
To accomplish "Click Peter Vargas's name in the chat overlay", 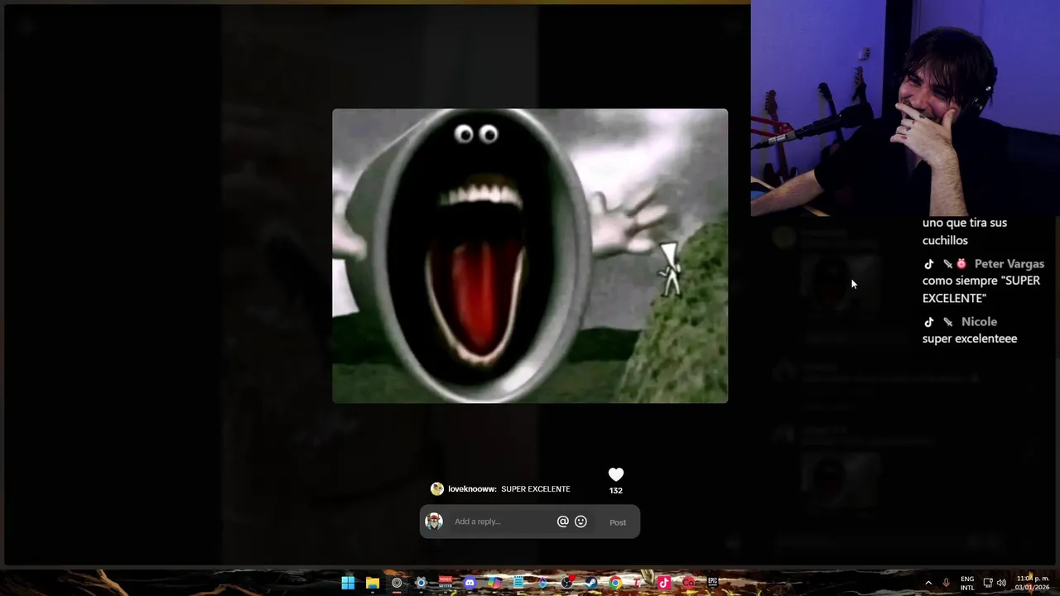I will tap(1009, 264).
